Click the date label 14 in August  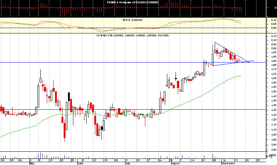193,160
